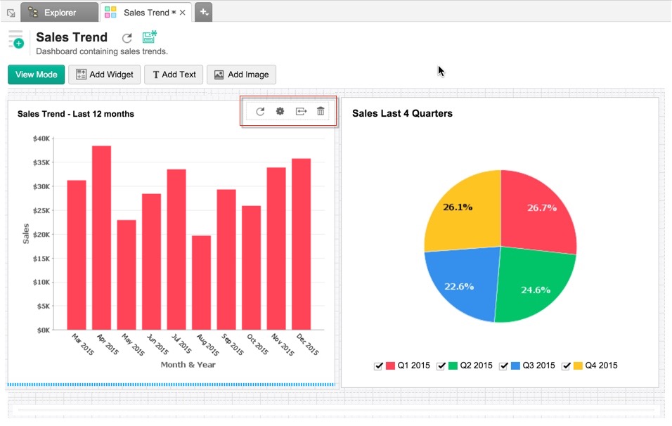672x426 pixels.
Task: Delete the Sales Trend widget via trash icon
Action: point(321,111)
